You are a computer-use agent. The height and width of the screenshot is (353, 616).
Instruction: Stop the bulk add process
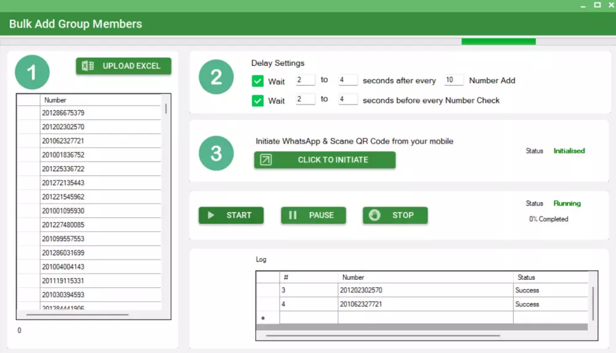coord(395,215)
